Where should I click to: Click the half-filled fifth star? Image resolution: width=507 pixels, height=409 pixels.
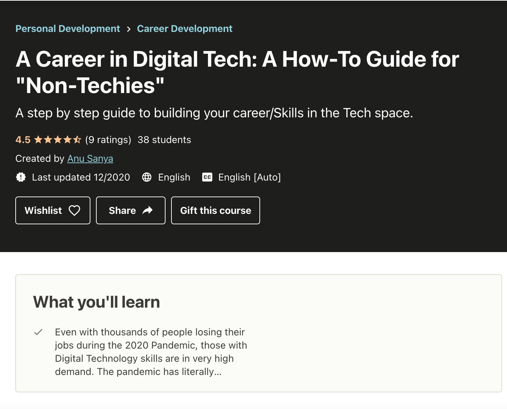click(77, 140)
